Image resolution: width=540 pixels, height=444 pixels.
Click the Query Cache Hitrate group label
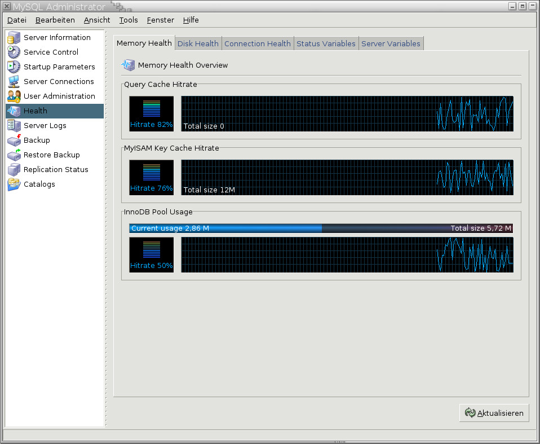click(x=161, y=85)
